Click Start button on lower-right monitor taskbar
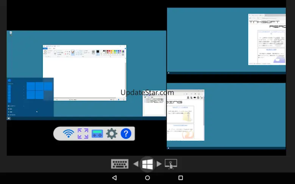 [169, 148]
